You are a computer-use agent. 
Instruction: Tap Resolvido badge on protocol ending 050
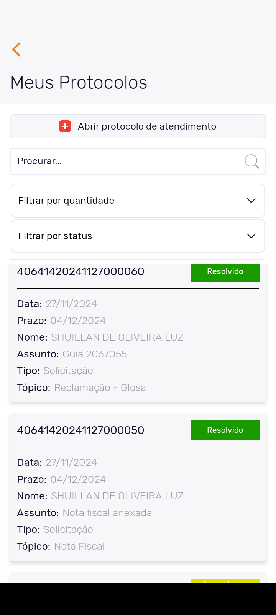[225, 430]
